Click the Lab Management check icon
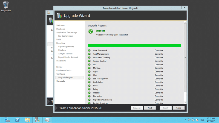This screenshot has height=123, width=219. 89,78
